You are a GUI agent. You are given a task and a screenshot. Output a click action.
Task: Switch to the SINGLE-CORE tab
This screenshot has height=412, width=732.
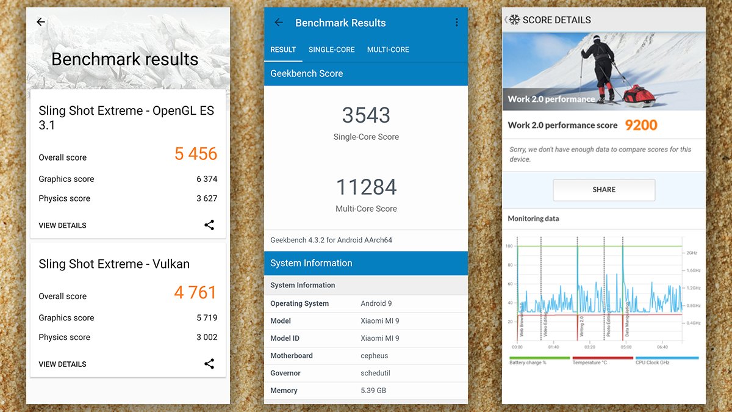331,49
